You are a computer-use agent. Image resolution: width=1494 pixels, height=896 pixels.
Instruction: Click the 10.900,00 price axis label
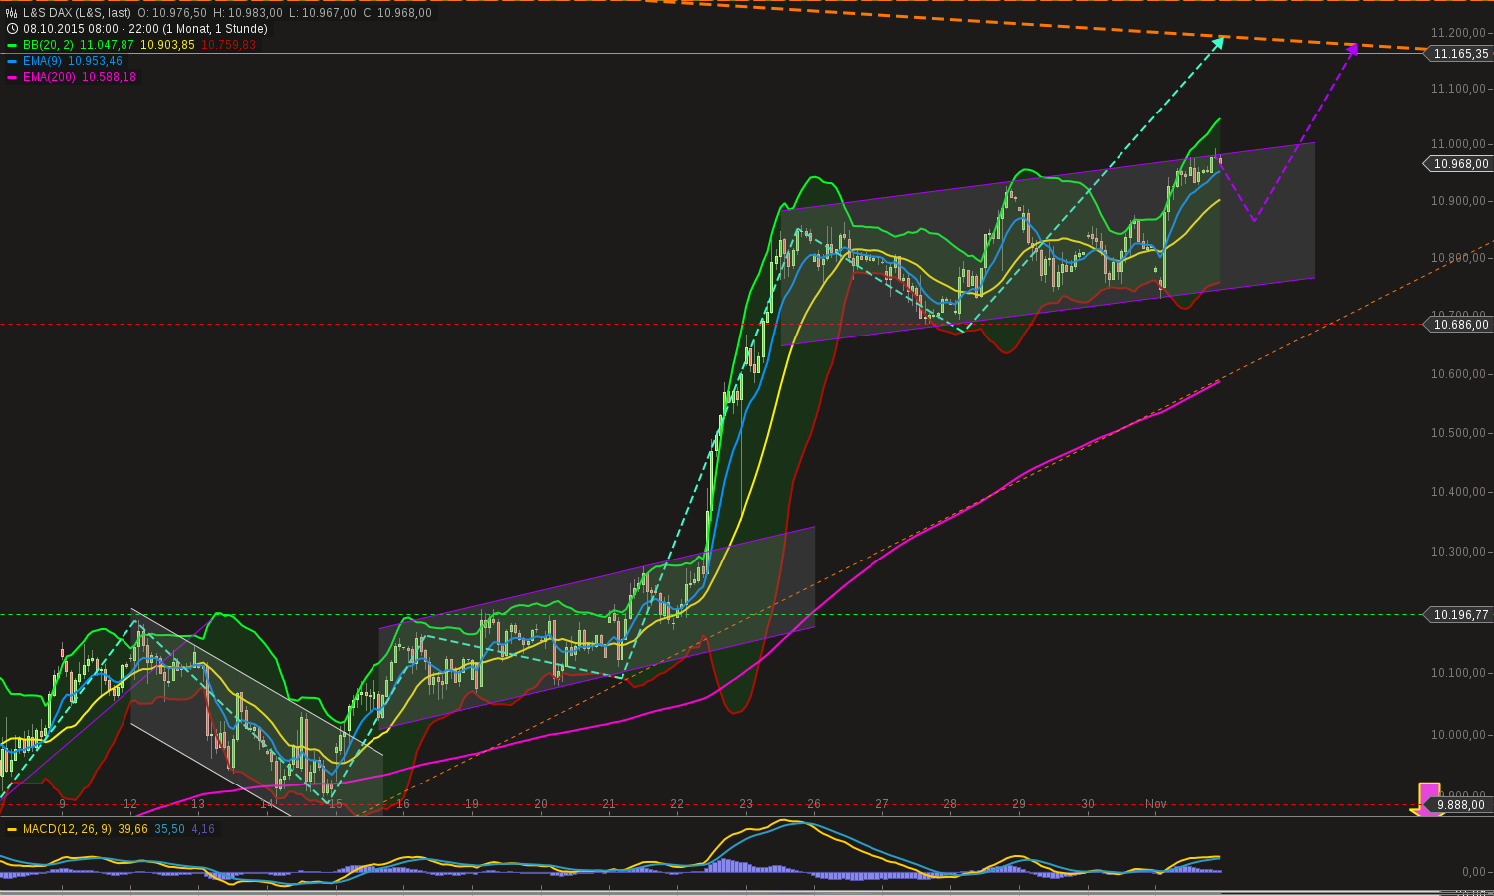1459,201
